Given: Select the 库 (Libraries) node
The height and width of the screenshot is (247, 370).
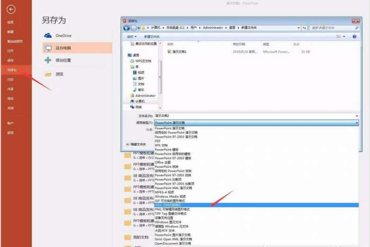Looking at the screenshot, I should 134,66.
